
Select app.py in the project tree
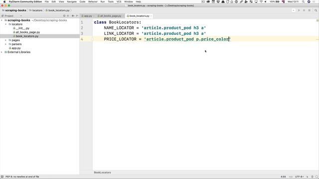[x=16, y=48]
